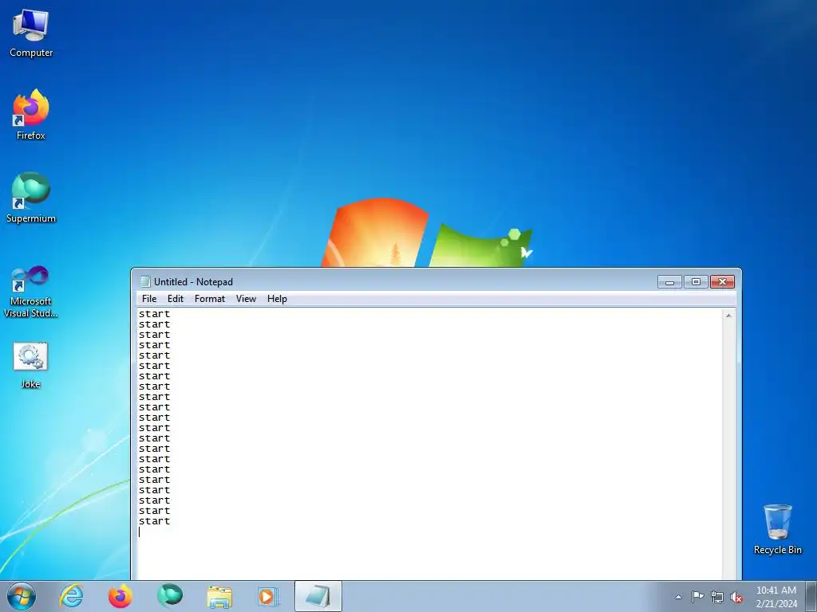The height and width of the screenshot is (612, 817).
Task: Select the Firefox desktop shortcut
Action: (31, 115)
